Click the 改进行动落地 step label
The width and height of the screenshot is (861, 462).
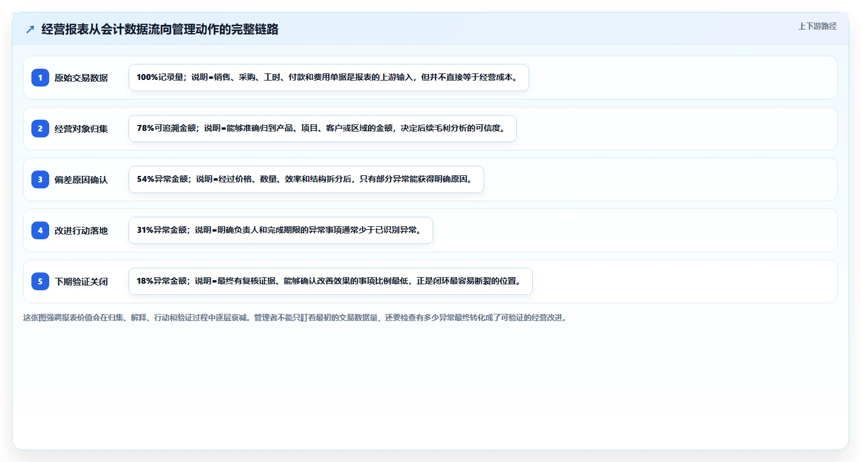(81, 230)
